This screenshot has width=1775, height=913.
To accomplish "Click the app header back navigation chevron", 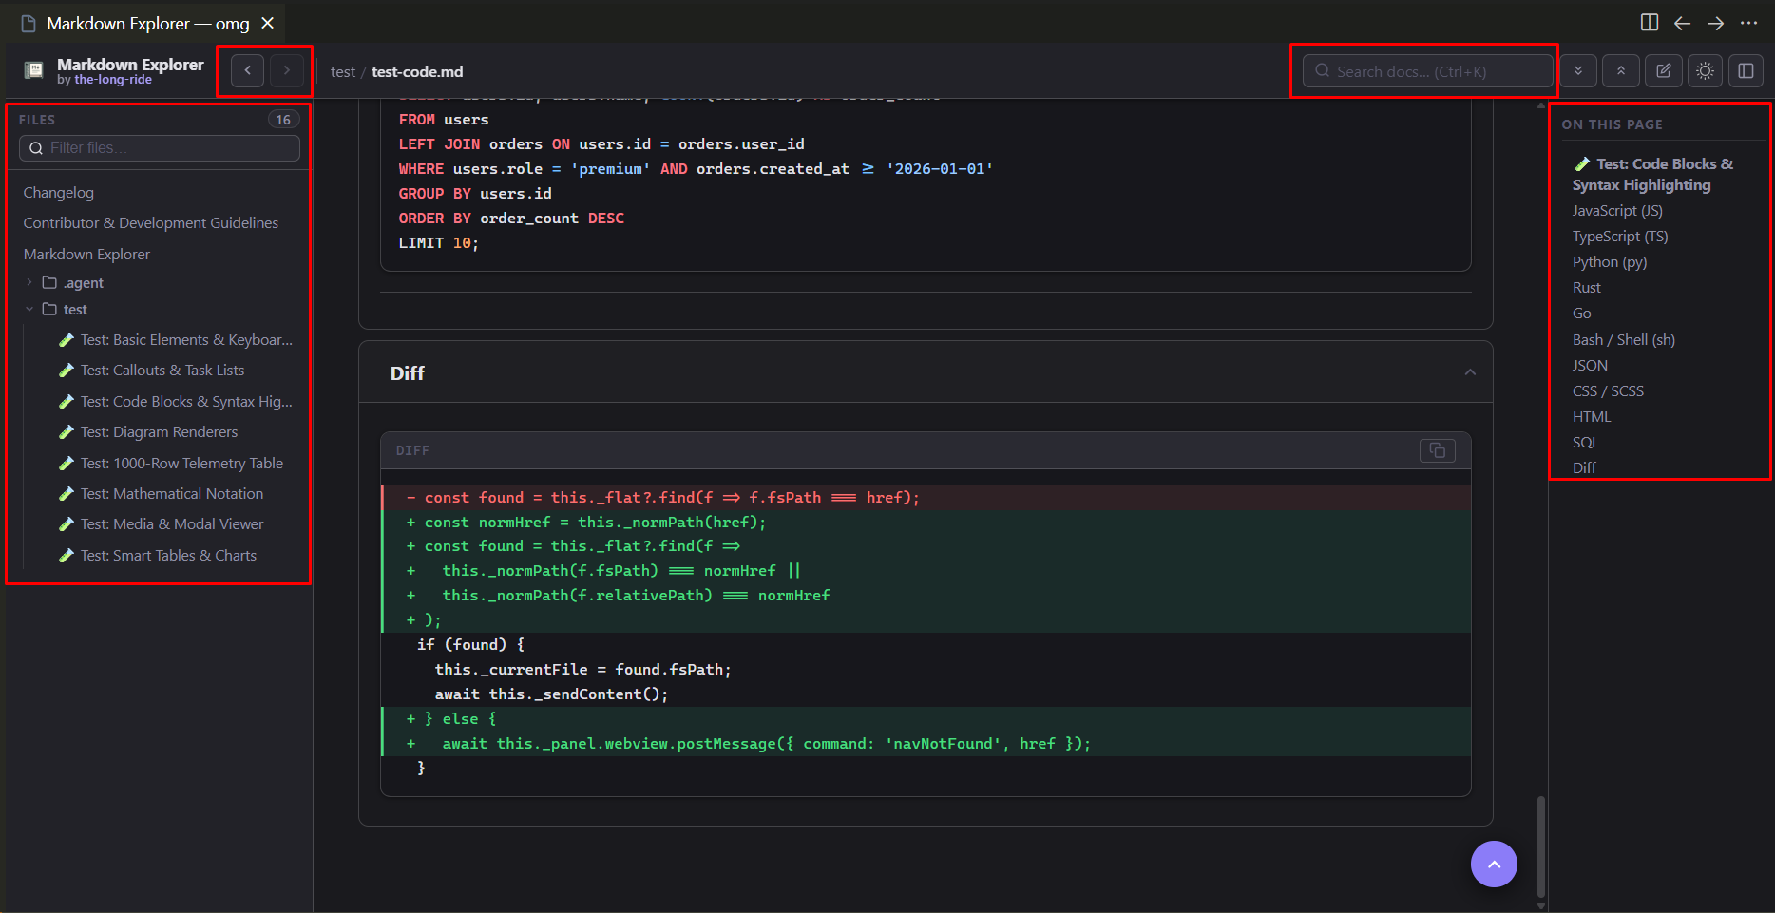I will [248, 70].
